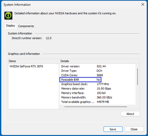Viewport: 148px width, 136px height.
Task: Select NVIDIA GeForce RTX 3070 item
Action: [26, 67]
